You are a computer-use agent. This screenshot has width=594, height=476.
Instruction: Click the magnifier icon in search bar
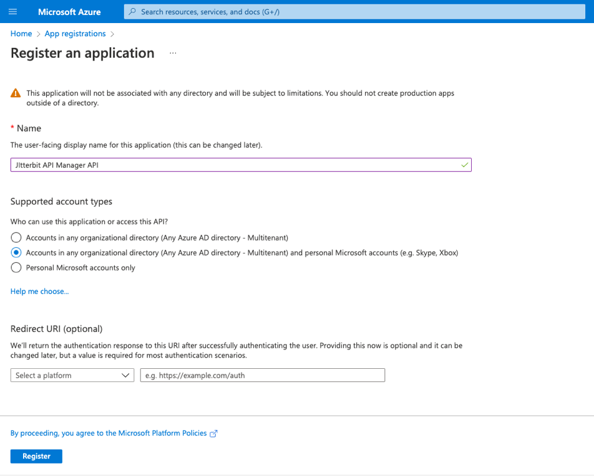[132, 12]
